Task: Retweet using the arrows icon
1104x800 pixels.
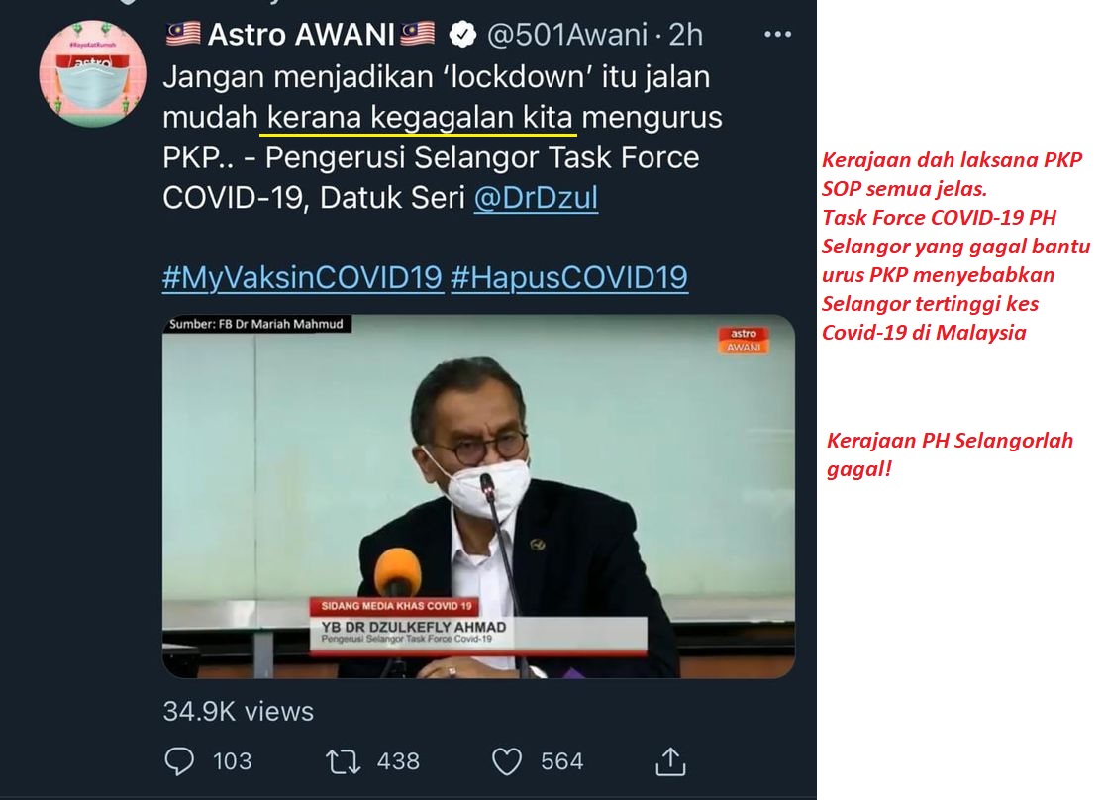Action: coord(343,761)
